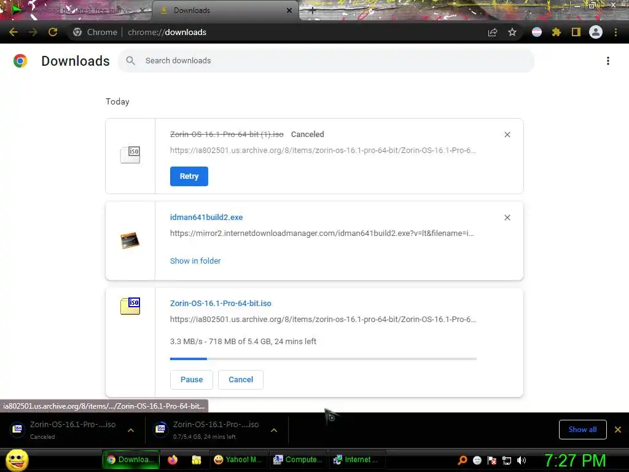
Task: Toggle the Chrome side panel icon
Action: coord(576,32)
